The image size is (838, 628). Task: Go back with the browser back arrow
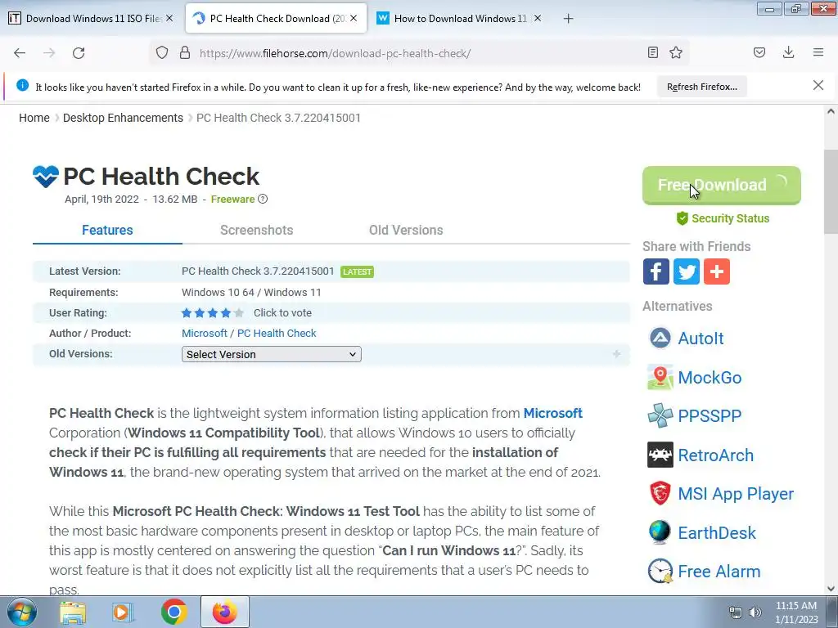(x=20, y=53)
